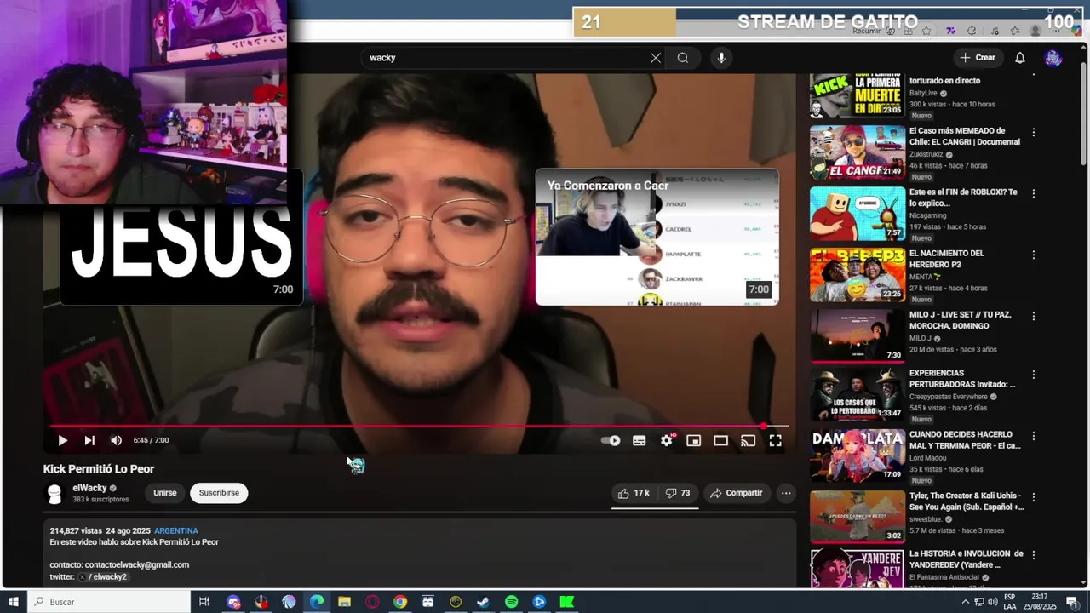Image resolution: width=1090 pixels, height=613 pixels.
Task: Cast video to a TV
Action: pyautogui.click(x=748, y=440)
